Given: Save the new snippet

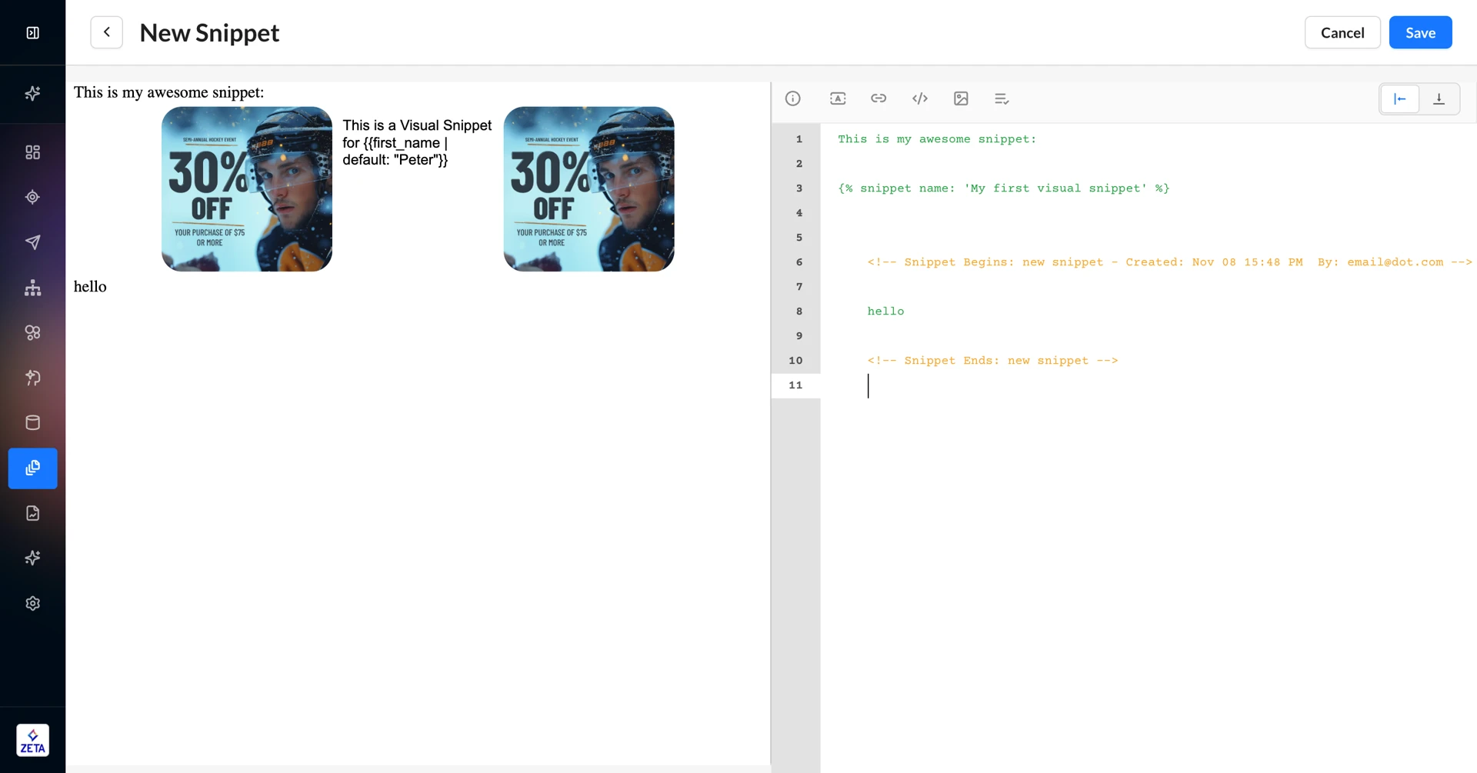Looking at the screenshot, I should [1420, 32].
